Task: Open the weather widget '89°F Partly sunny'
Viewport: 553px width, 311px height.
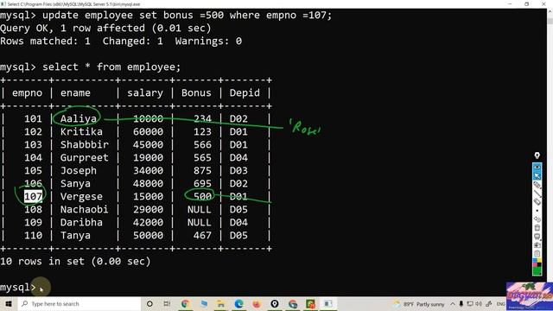Action: coord(418,304)
